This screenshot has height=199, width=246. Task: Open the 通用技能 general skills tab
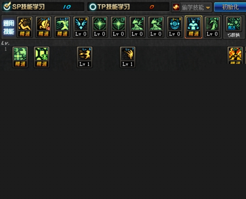pyautogui.click(x=8, y=27)
